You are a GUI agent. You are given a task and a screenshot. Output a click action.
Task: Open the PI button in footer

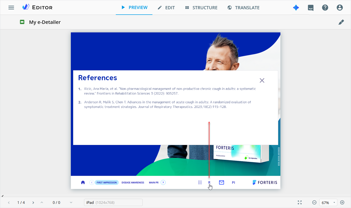click(233, 183)
